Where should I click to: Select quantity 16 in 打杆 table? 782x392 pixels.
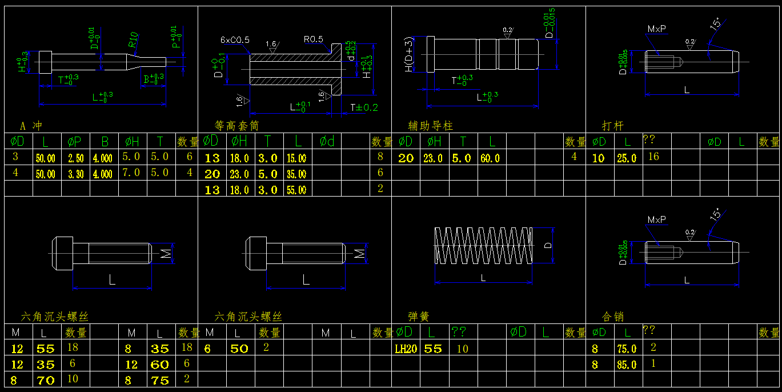pos(653,157)
